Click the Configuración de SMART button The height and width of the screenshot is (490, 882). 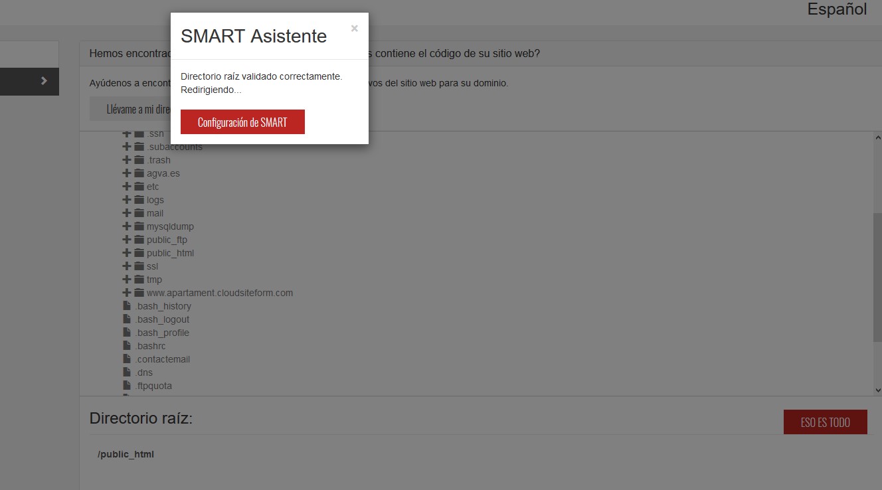242,122
